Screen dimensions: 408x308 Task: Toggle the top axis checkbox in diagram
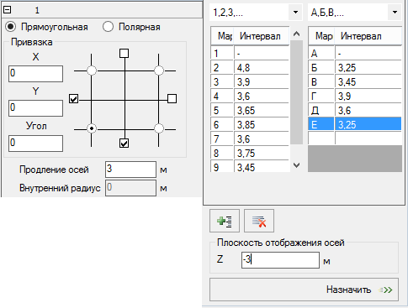(x=125, y=53)
